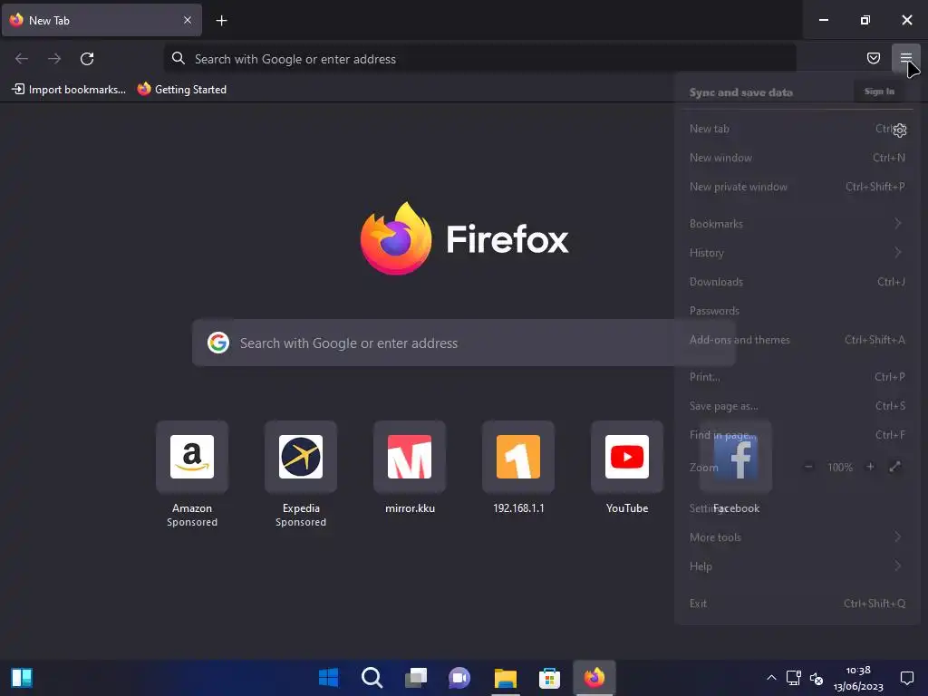Click the Google logo in search box
The image size is (928, 696).
click(217, 343)
